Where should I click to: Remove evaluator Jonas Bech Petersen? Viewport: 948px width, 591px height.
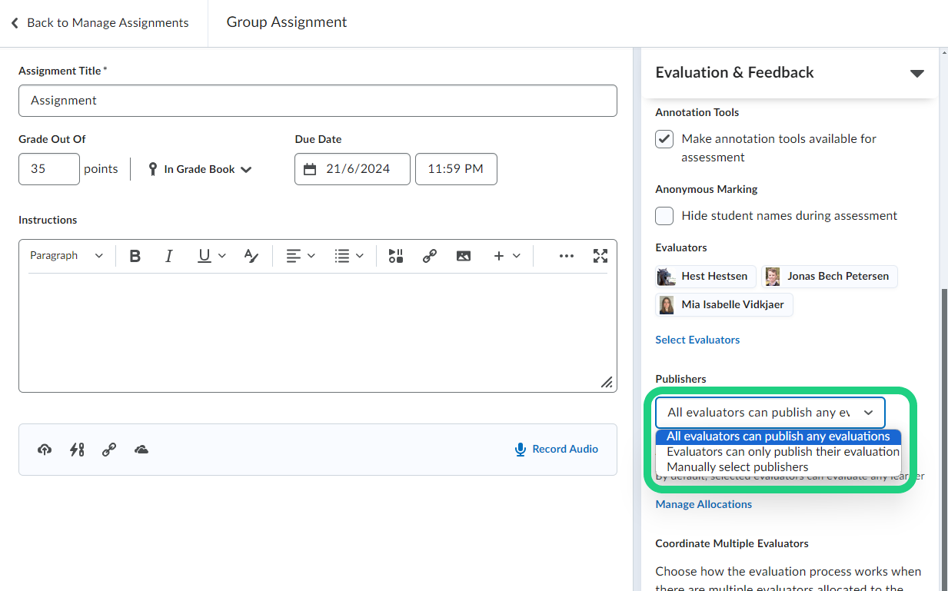[830, 276]
